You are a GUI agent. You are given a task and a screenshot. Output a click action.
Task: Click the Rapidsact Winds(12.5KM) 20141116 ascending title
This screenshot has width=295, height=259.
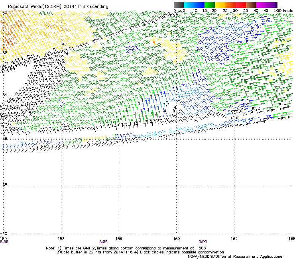pos(58,6)
